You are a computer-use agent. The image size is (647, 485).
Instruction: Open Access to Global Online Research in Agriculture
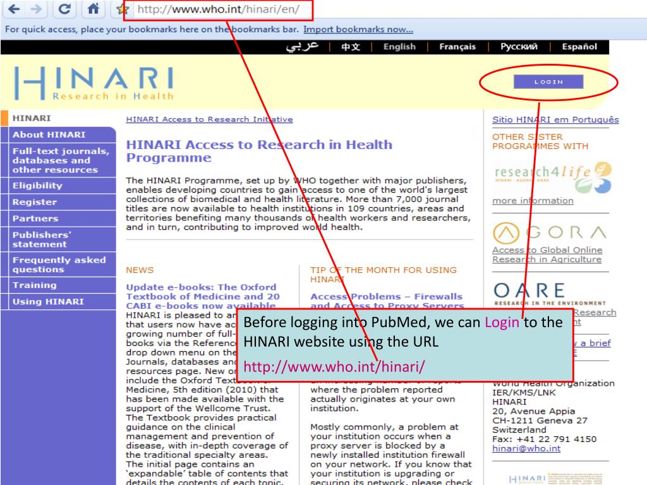coord(547,254)
